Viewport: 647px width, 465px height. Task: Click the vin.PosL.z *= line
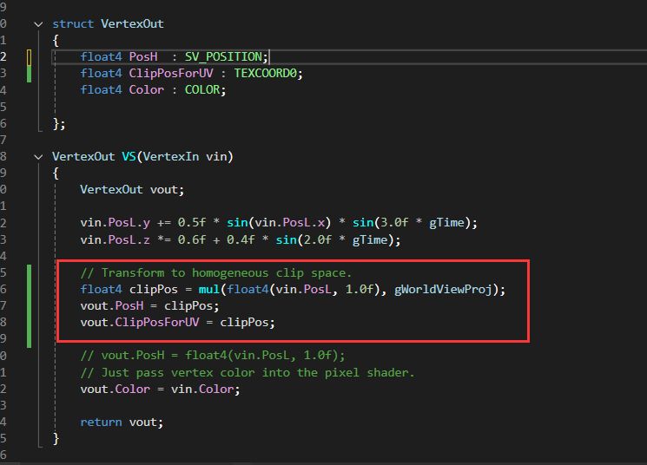(x=241, y=240)
